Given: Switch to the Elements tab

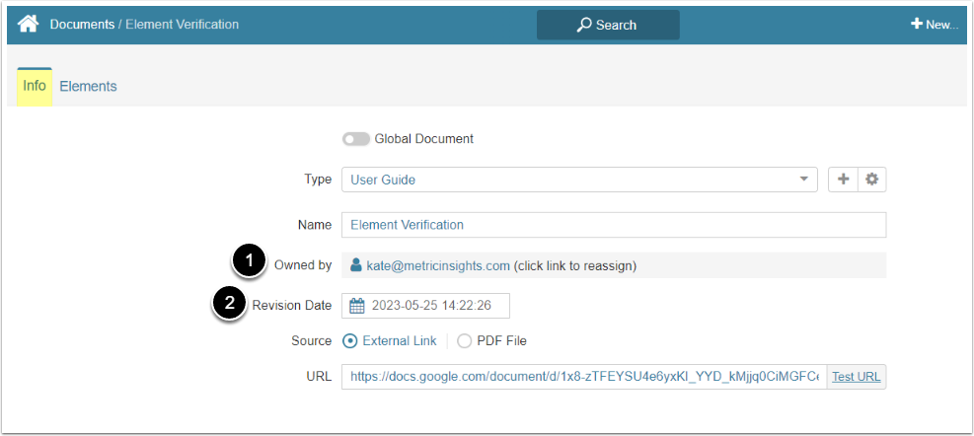Looking at the screenshot, I should click(88, 86).
